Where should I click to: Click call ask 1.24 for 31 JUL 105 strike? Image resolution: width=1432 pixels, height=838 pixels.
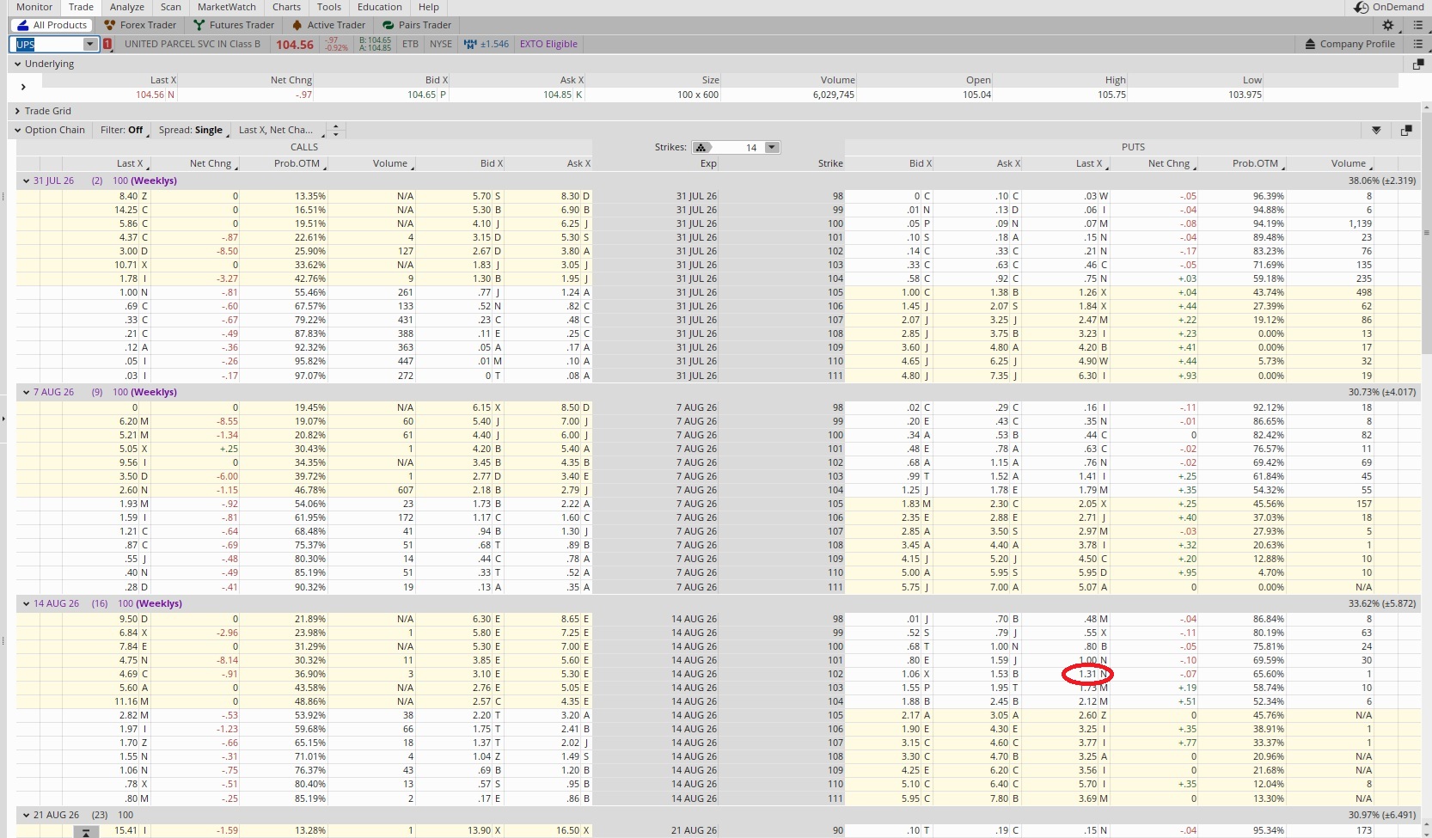point(571,292)
